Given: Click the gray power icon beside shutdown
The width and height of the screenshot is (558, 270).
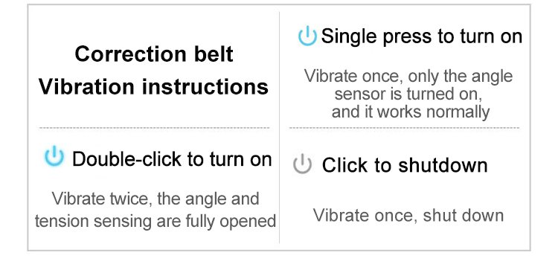Looking at the screenshot, I should click(303, 164).
